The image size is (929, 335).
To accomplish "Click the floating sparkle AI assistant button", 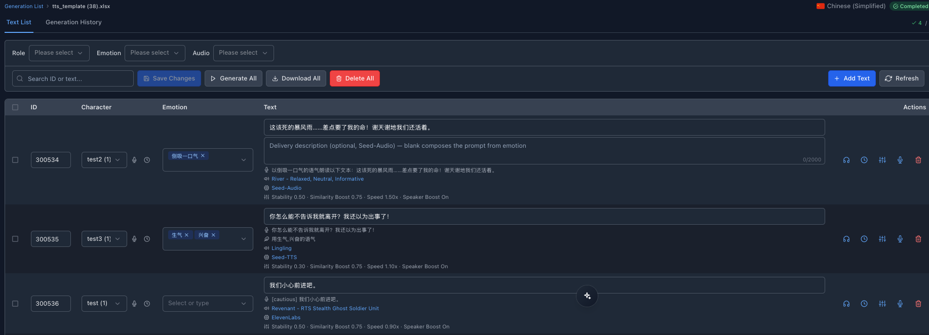I will (x=587, y=296).
